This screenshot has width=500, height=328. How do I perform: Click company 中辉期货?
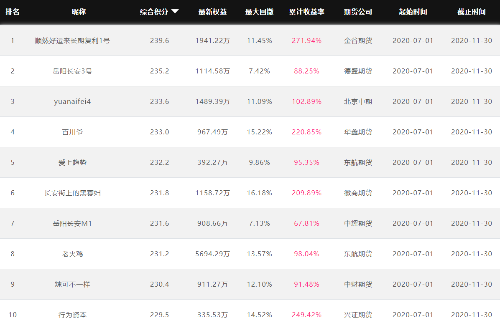pos(358,223)
